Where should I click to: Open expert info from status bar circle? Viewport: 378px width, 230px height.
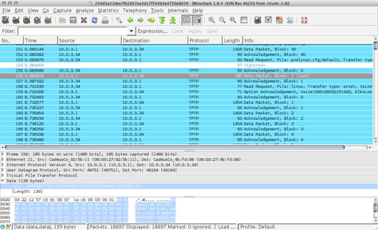[3, 227]
